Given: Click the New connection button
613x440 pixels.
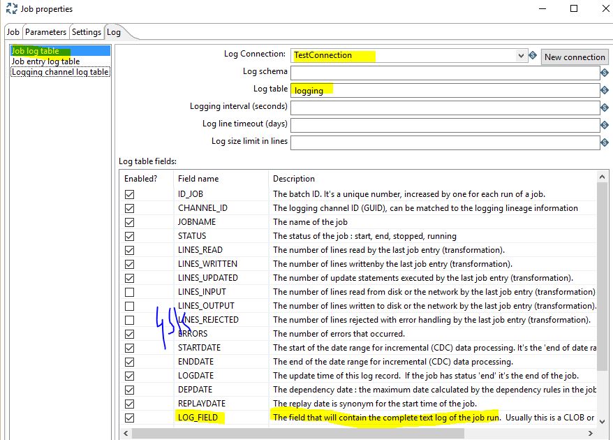Looking at the screenshot, I should (574, 57).
